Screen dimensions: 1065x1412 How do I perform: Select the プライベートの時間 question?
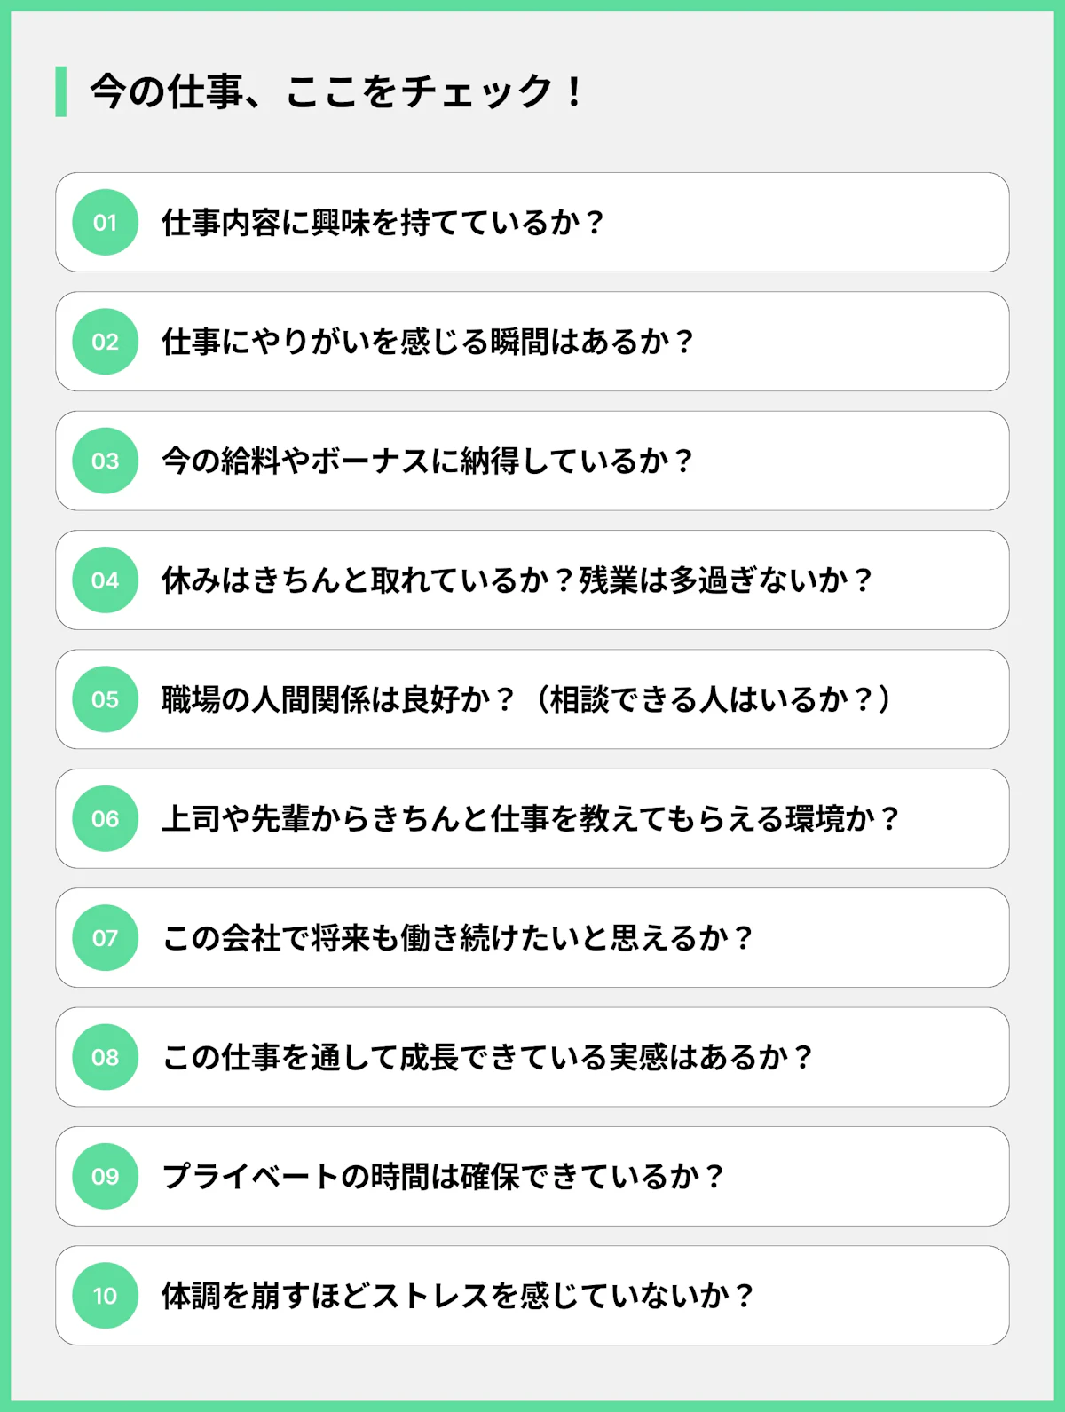pyautogui.click(x=443, y=1176)
